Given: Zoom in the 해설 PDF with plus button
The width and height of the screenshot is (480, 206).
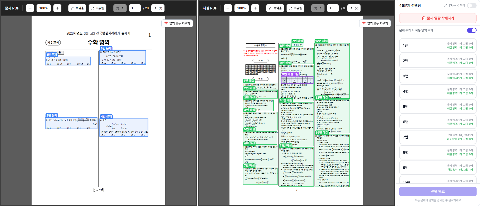Looking at the screenshot, I should [255, 8].
